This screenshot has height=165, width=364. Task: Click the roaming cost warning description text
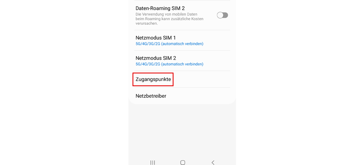click(x=169, y=19)
